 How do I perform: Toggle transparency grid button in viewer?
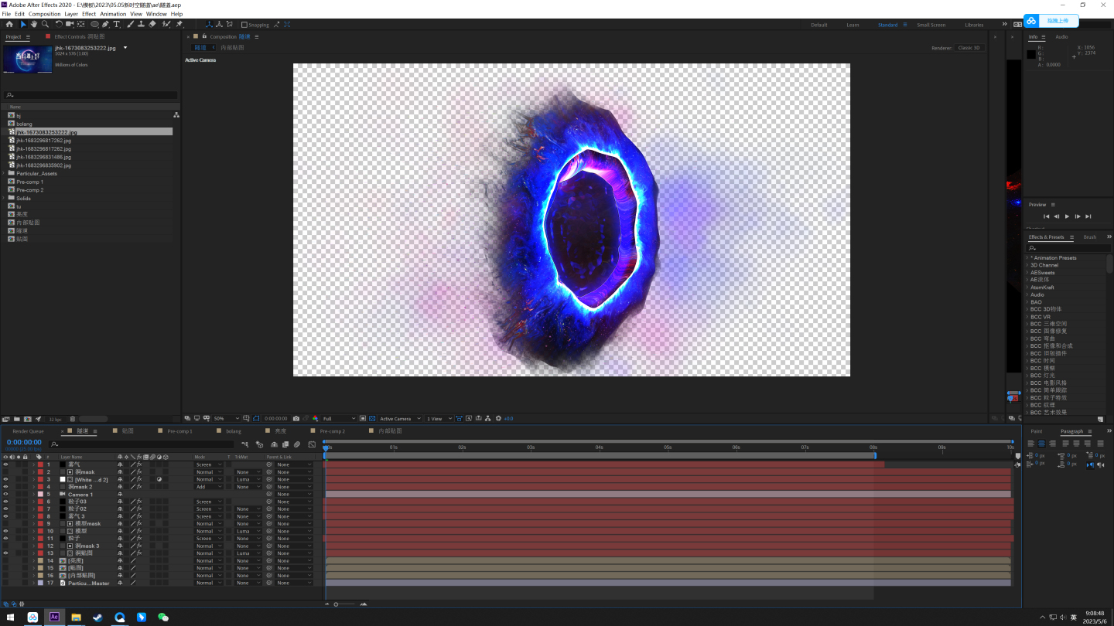371,418
